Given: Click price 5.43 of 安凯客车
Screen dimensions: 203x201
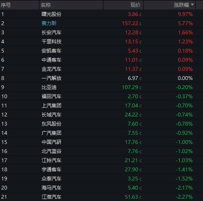Looking at the screenshot, I should (x=133, y=51).
